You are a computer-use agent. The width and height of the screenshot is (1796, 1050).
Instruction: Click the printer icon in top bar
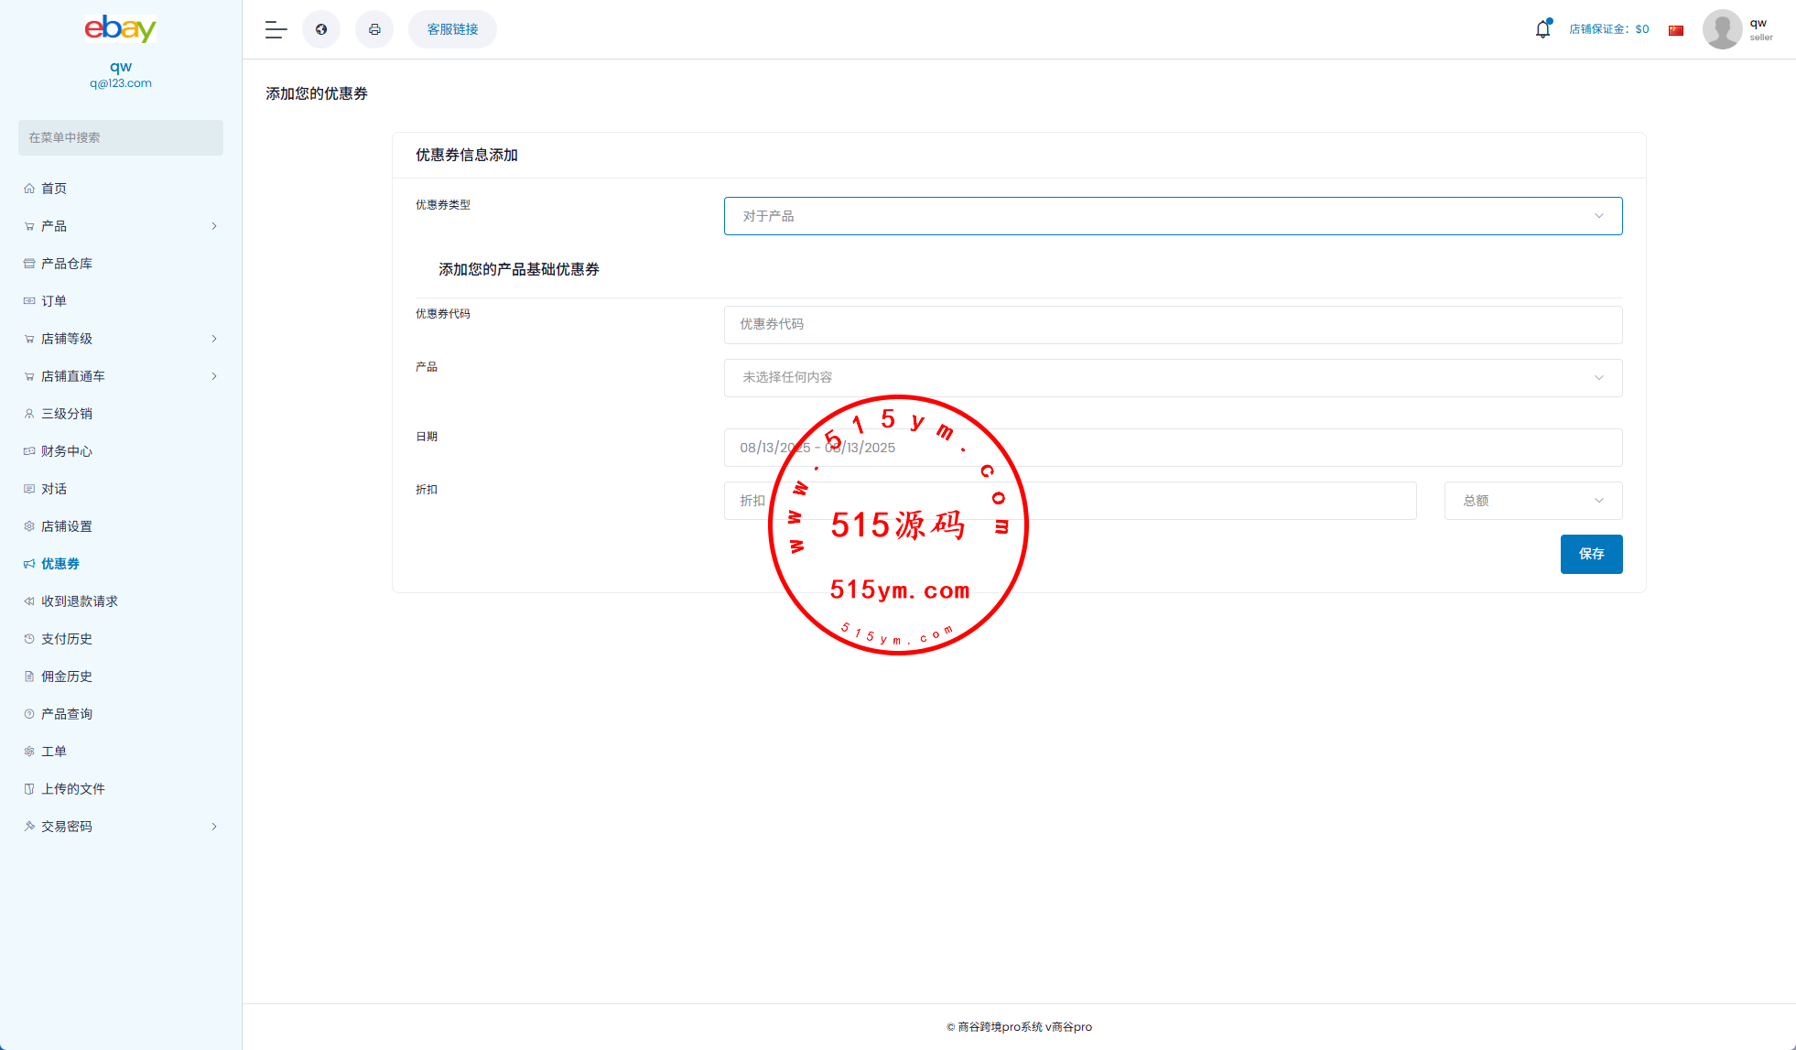tap(374, 29)
